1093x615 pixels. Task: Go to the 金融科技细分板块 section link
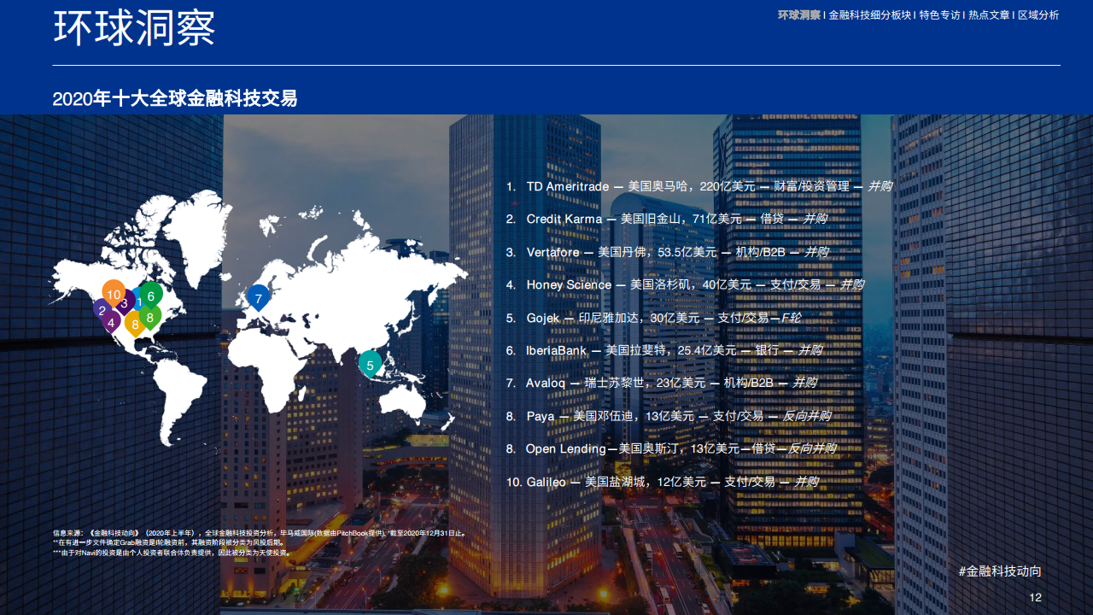[x=870, y=15]
